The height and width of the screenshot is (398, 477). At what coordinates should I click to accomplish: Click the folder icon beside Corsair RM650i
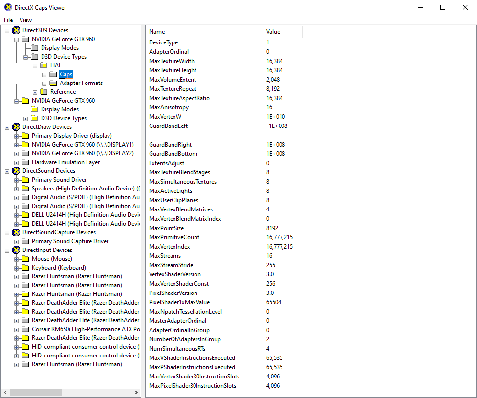(25, 329)
